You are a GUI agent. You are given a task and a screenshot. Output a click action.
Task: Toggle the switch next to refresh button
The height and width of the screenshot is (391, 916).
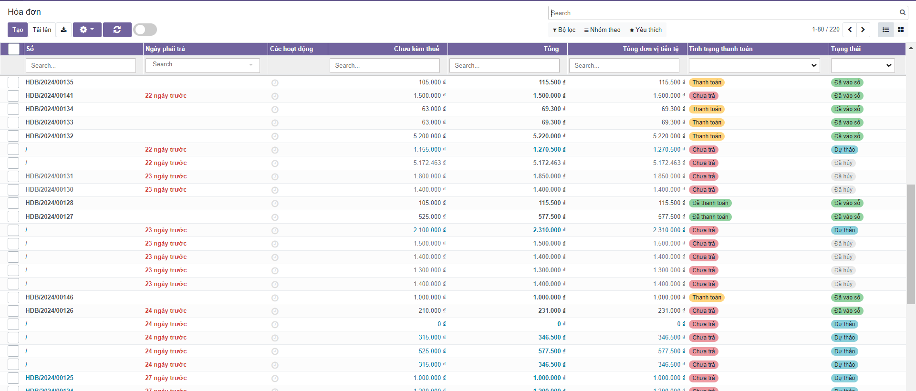click(x=145, y=30)
